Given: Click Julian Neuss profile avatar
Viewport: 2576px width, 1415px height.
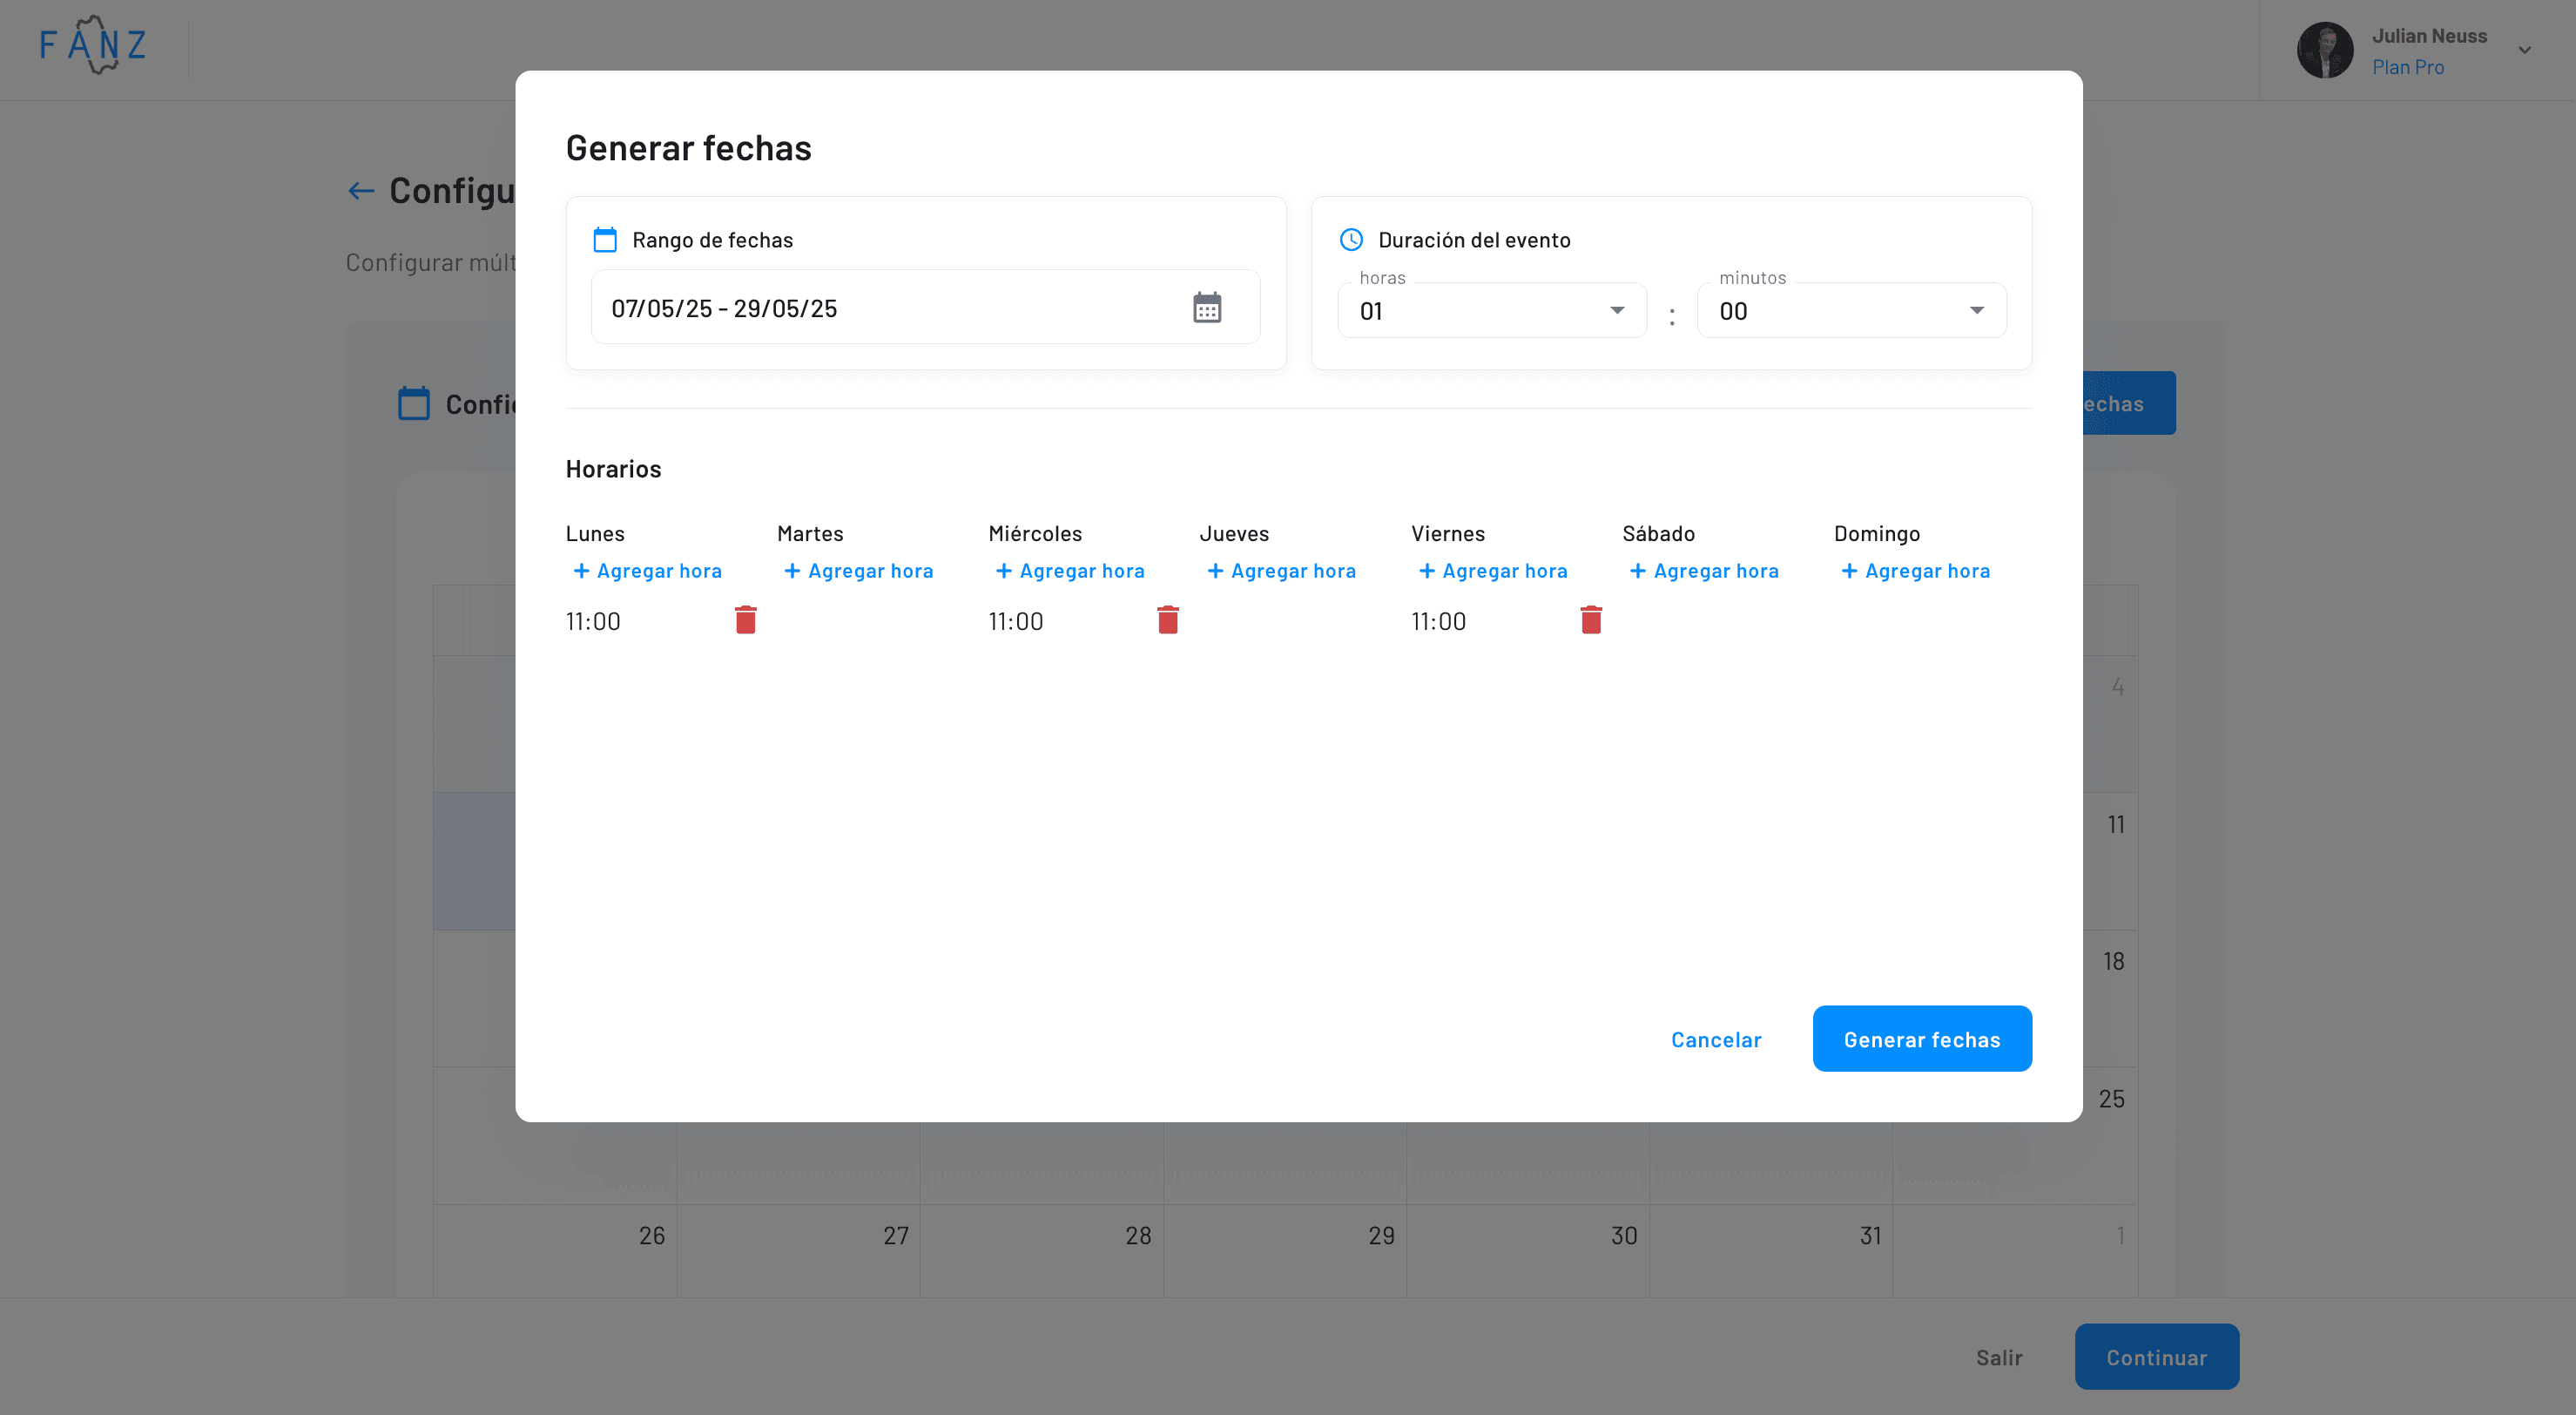Looking at the screenshot, I should click(x=2324, y=50).
